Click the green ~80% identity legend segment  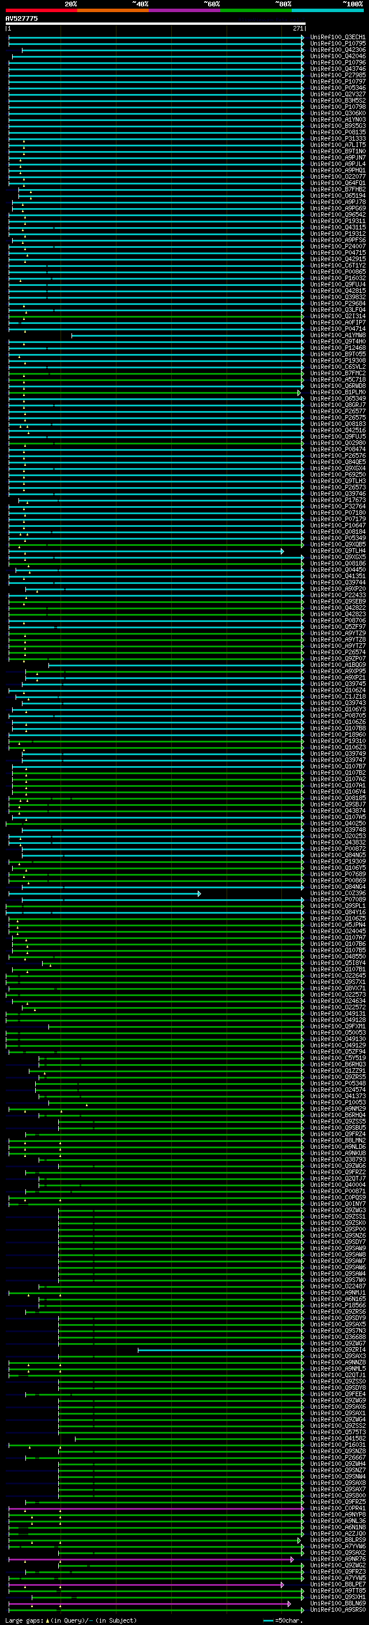pos(255,10)
